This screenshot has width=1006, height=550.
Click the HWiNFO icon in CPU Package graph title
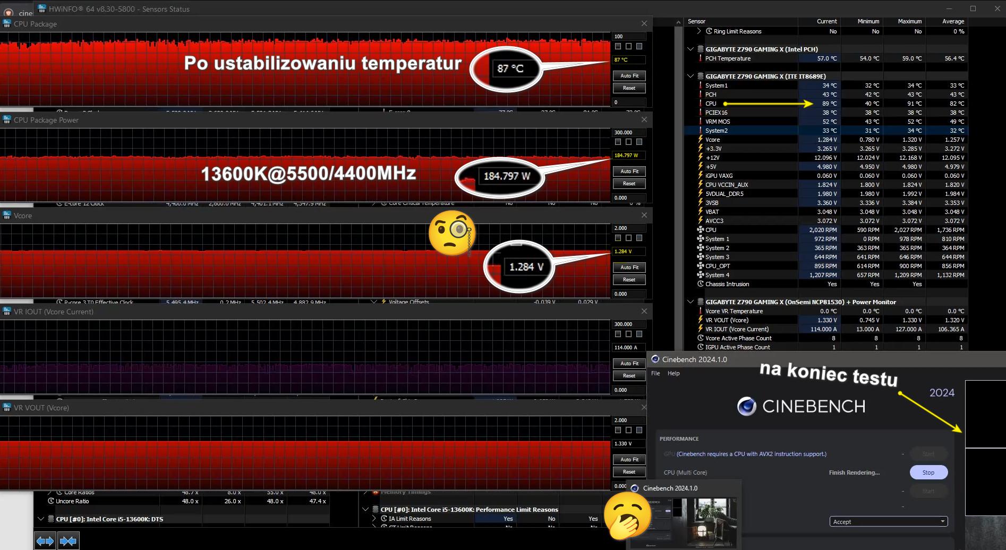click(x=7, y=24)
